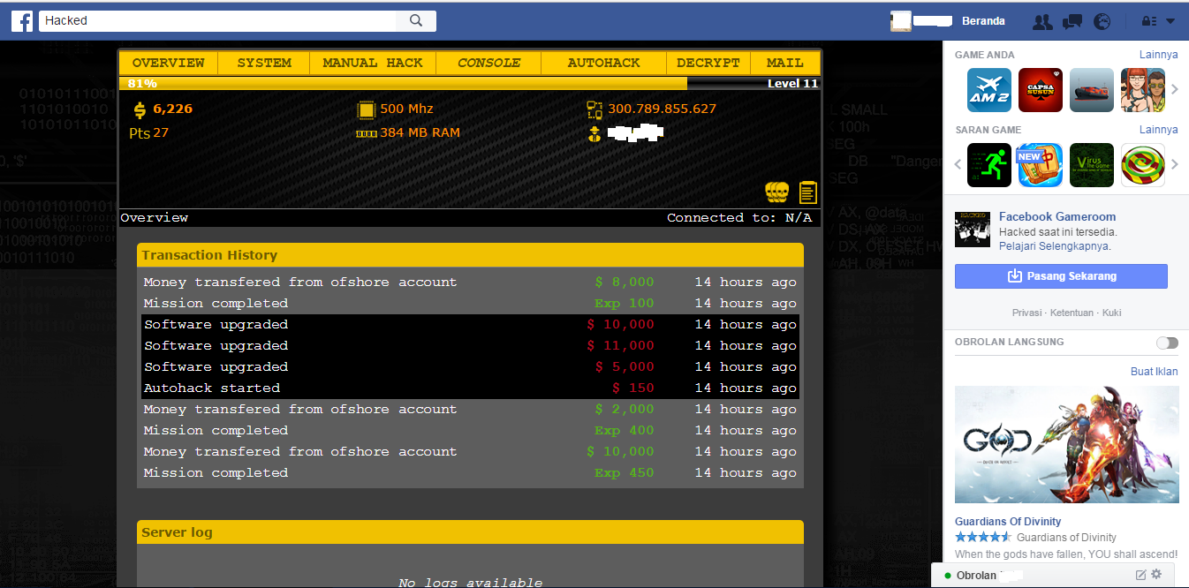The width and height of the screenshot is (1189, 588).
Task: Open the cargo ship game icon
Action: pyautogui.click(x=1091, y=90)
